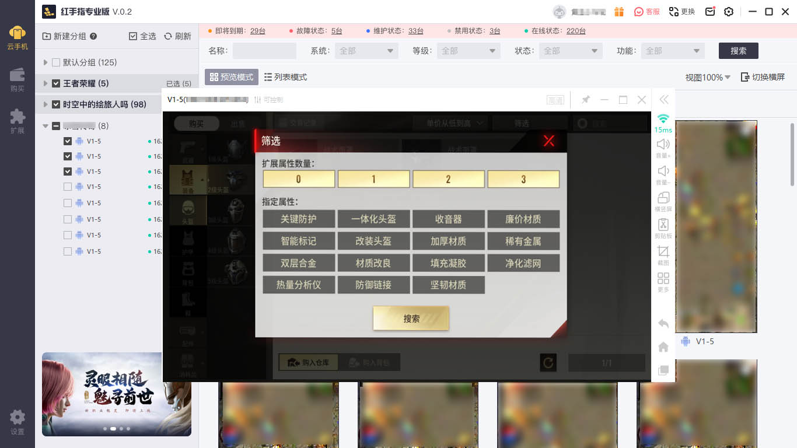Viewport: 797px width, 448px height.
Task: Toggle the 高清 quality icon
Action: tap(555, 100)
